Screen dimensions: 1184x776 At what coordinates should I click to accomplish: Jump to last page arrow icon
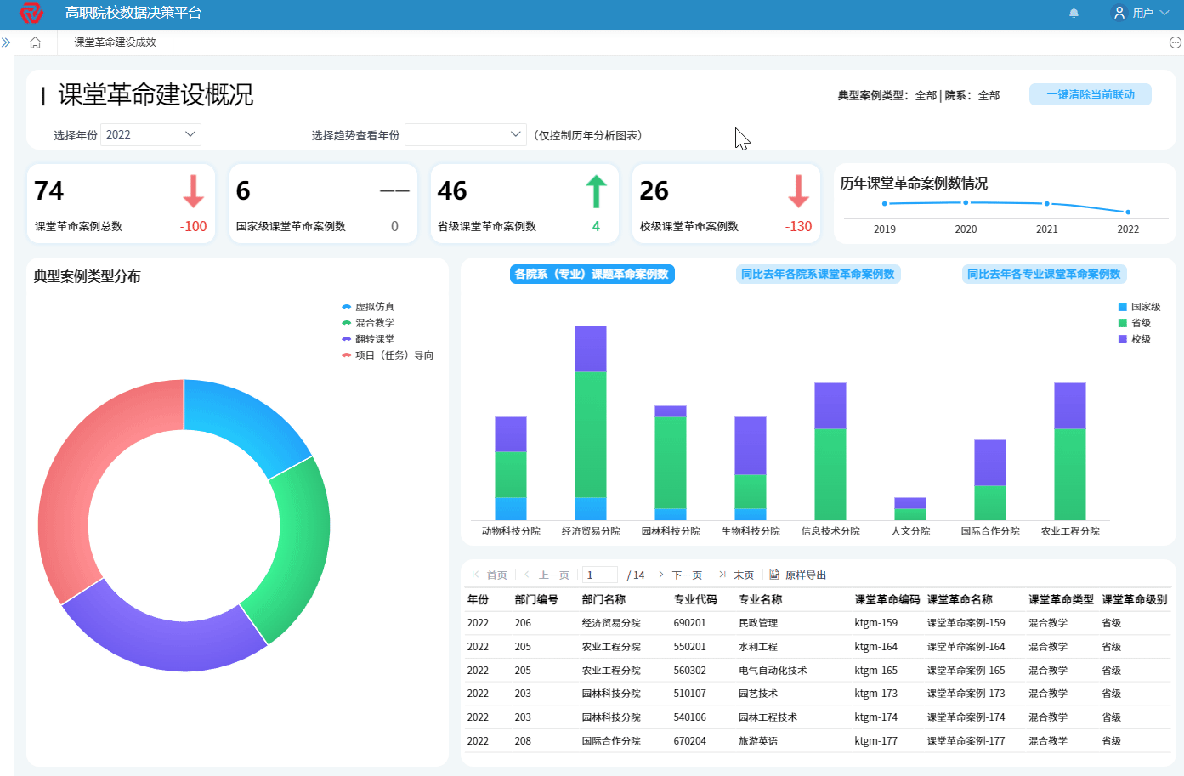tap(722, 575)
